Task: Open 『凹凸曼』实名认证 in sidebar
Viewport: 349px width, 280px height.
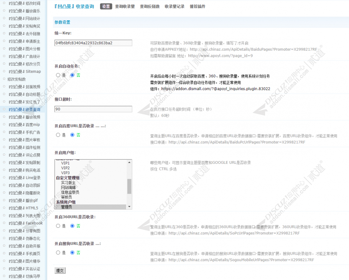Action: tap(25, 268)
